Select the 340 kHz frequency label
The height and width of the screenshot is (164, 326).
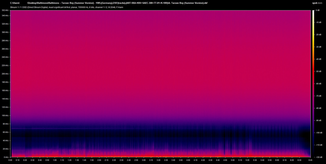(x=5, y=16)
